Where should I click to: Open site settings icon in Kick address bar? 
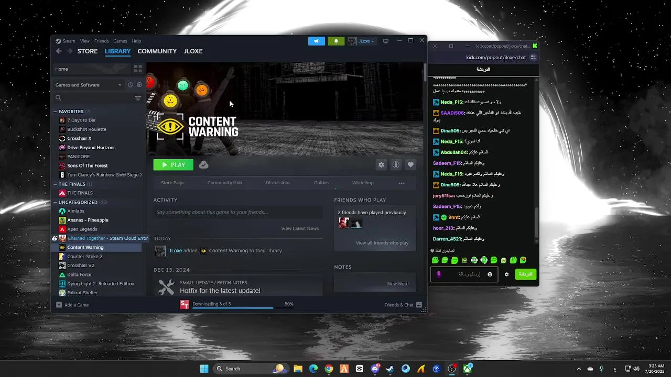(x=534, y=58)
